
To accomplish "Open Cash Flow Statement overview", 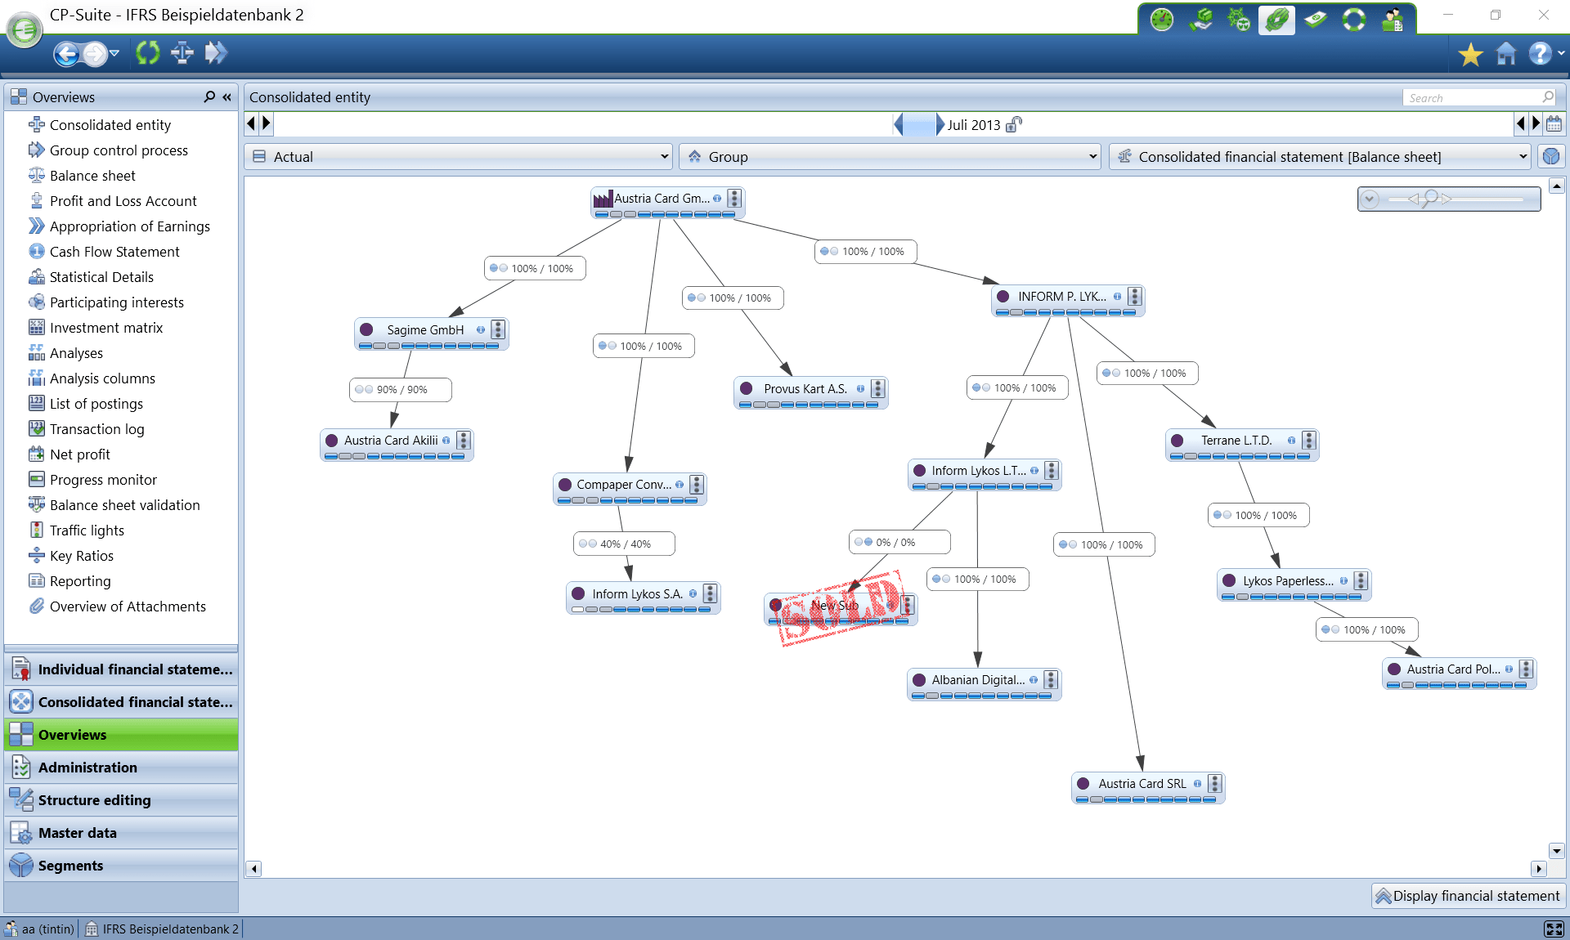I will tap(114, 252).
